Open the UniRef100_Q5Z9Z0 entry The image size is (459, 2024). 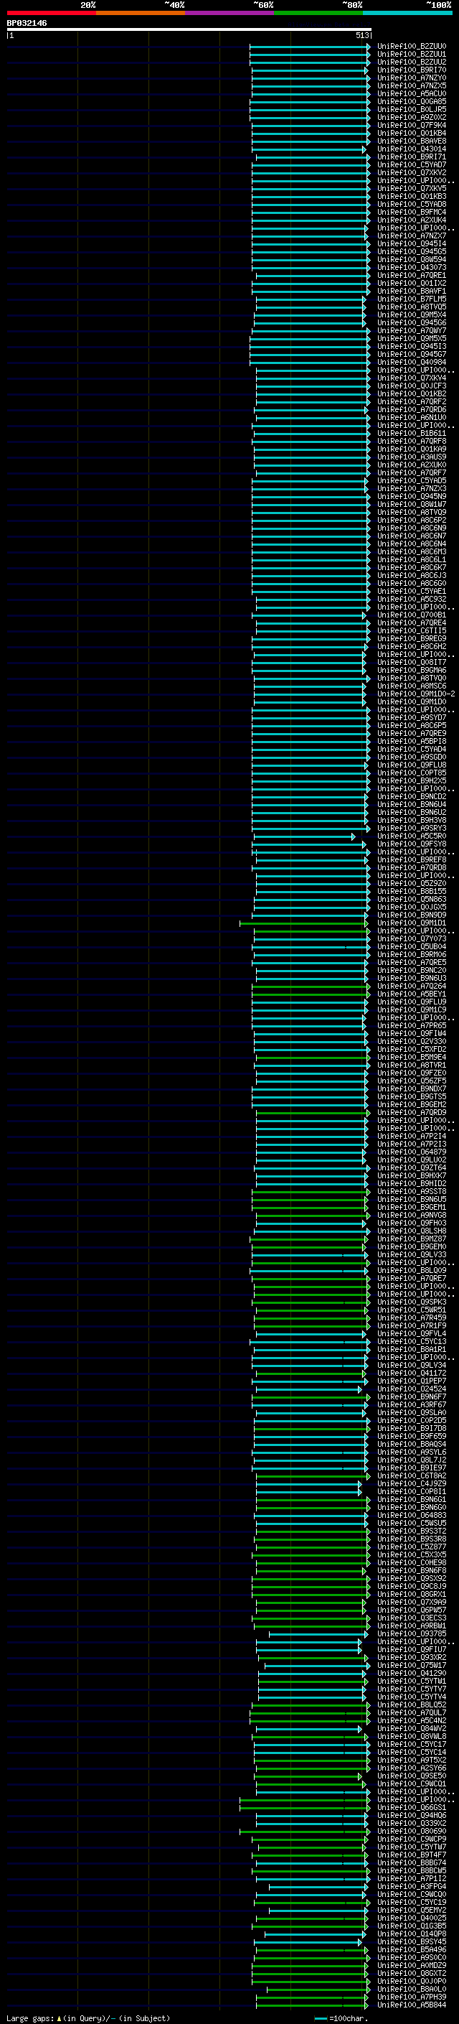pos(412,883)
